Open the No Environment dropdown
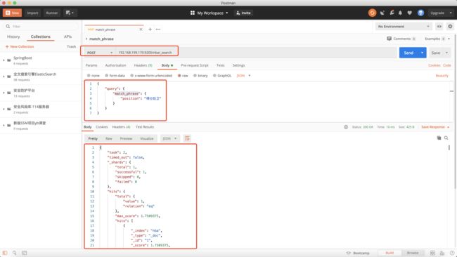The image size is (457, 257). click(404, 27)
